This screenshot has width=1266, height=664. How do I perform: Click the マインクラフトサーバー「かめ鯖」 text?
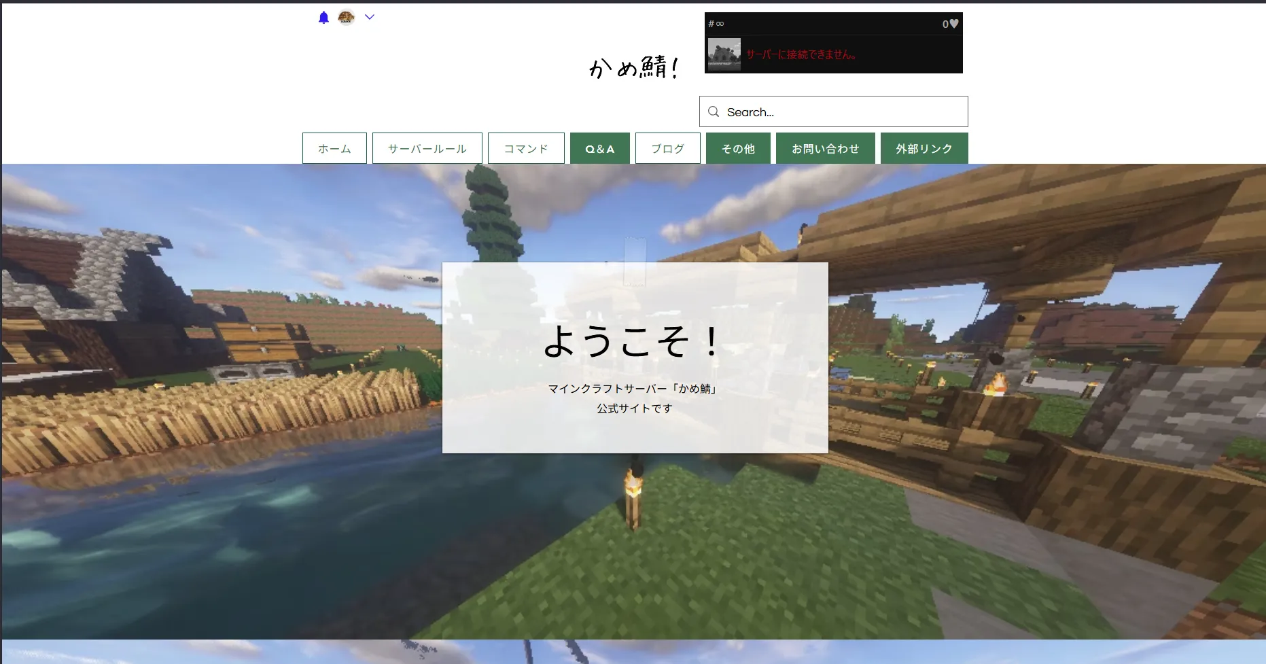coord(633,389)
